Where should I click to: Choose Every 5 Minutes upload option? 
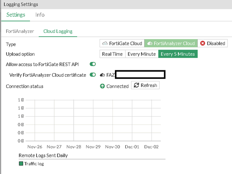(178, 54)
